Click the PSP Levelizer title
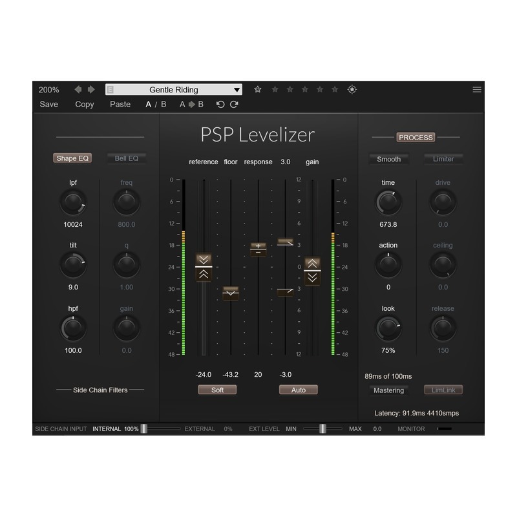 (x=257, y=135)
